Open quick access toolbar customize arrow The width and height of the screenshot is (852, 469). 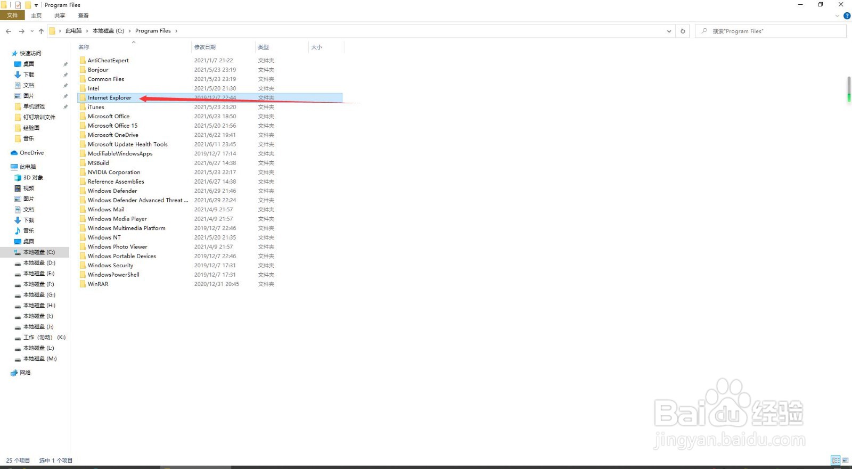point(36,5)
